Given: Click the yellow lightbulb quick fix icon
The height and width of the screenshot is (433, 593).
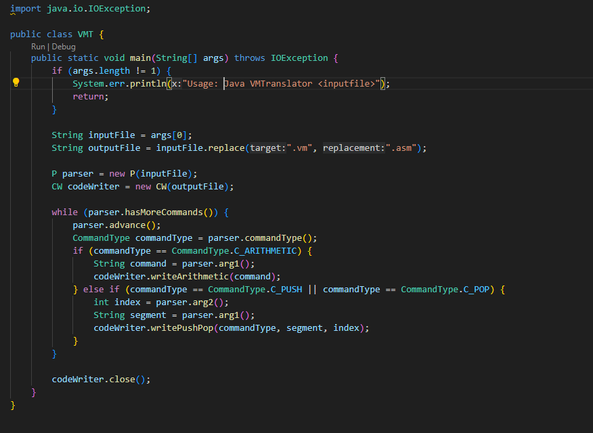Looking at the screenshot, I should (x=16, y=83).
